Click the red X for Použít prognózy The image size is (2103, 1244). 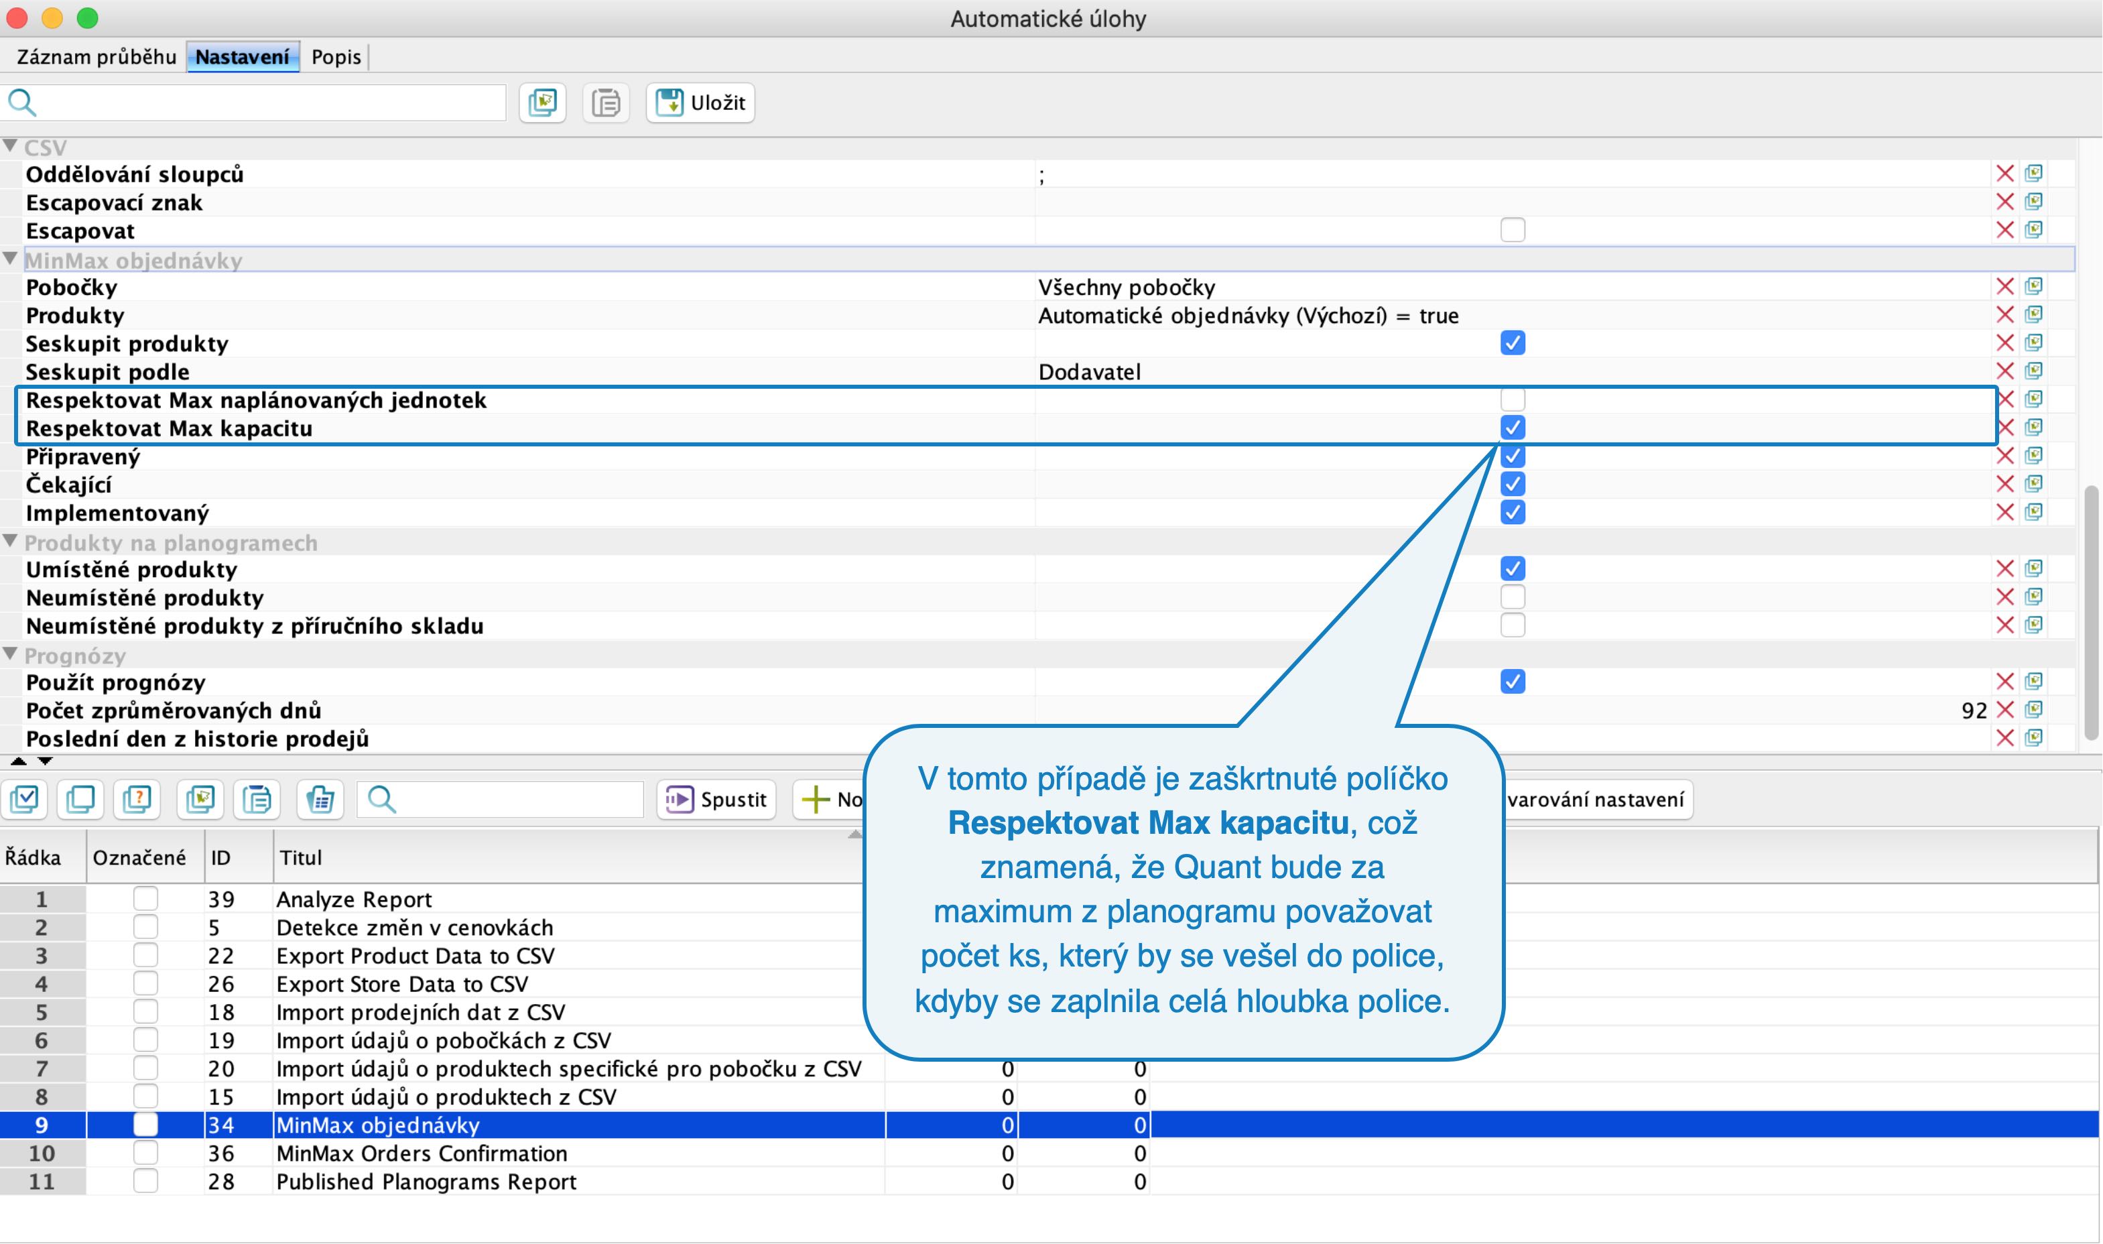[x=2005, y=682]
